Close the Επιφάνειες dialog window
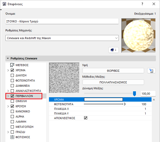This screenshot has width=160, height=142. 154,4
